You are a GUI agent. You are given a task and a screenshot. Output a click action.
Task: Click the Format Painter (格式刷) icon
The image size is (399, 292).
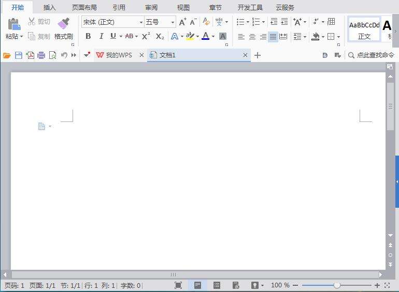pos(63,24)
